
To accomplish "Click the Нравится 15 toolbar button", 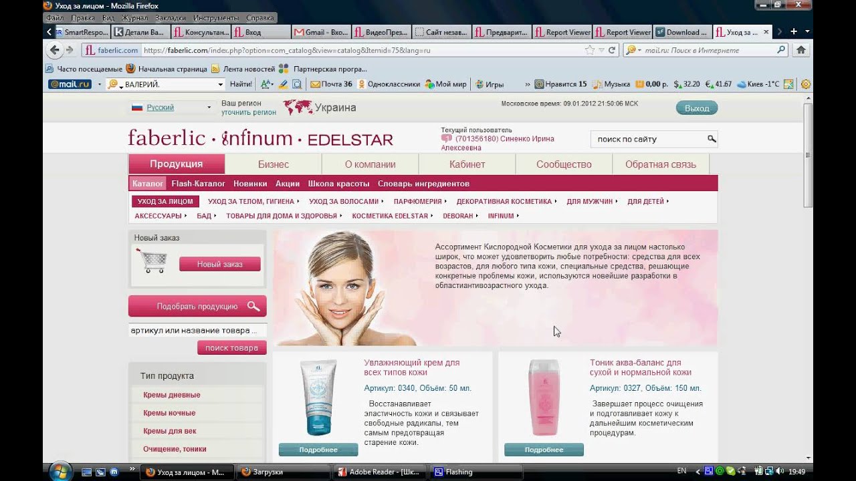I will click(x=560, y=84).
